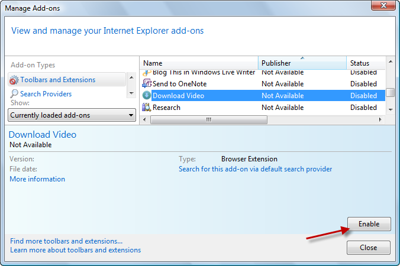Viewport: 400px width, 266px height.
Task: Click the Search Providers magnifier icon
Action: [x=14, y=94]
